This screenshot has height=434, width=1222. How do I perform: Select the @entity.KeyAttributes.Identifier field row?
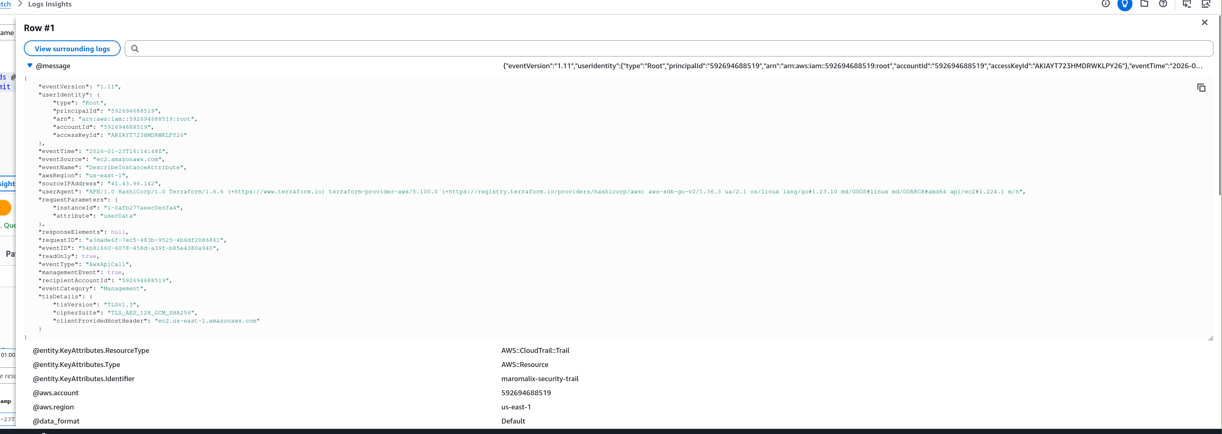84,379
